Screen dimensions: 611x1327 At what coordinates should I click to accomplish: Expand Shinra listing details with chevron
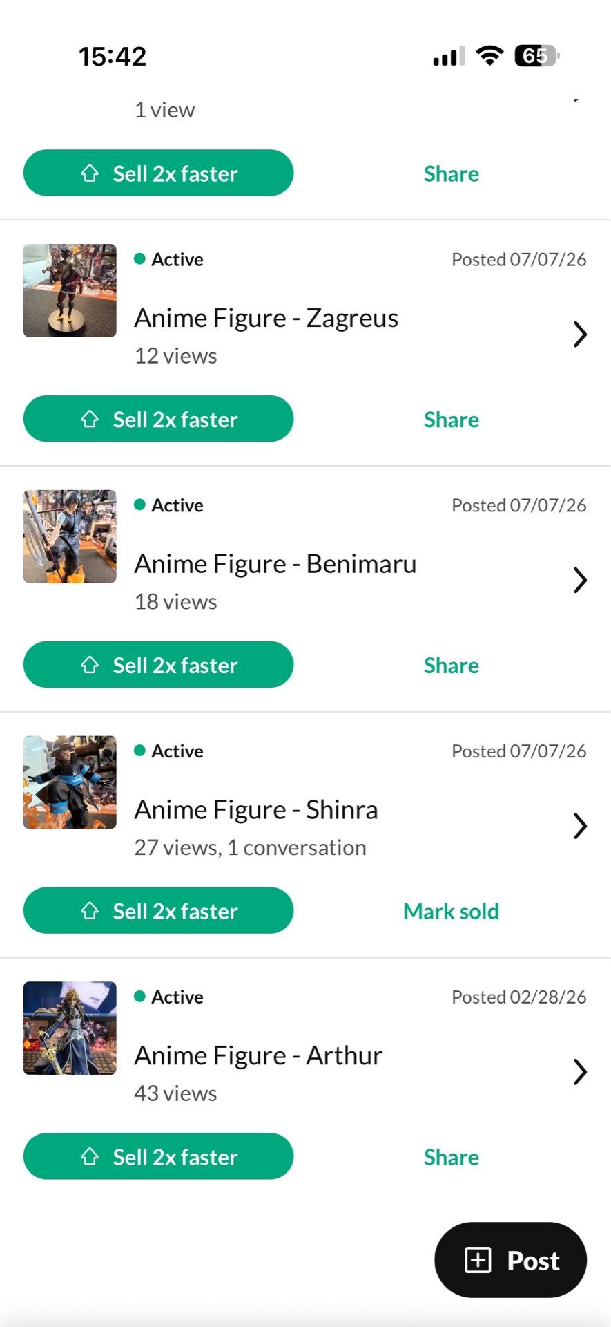click(580, 826)
